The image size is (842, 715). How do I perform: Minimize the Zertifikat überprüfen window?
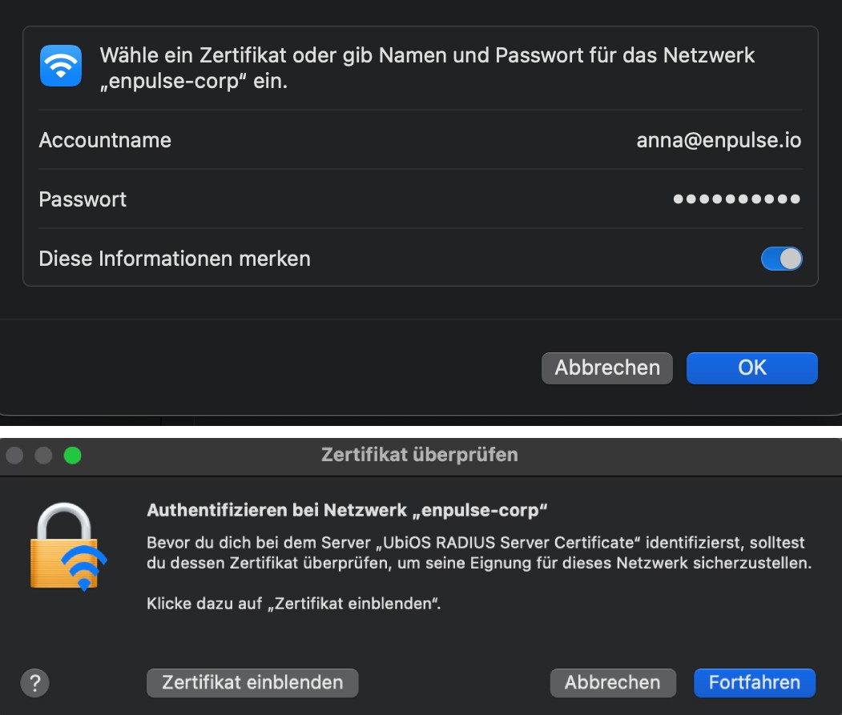coord(43,456)
